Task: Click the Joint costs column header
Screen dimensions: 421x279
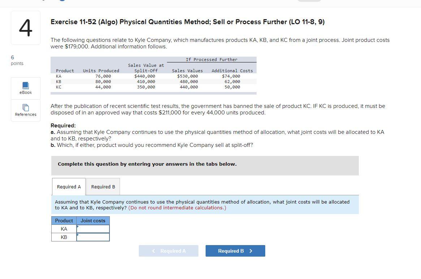Action: coord(93,221)
